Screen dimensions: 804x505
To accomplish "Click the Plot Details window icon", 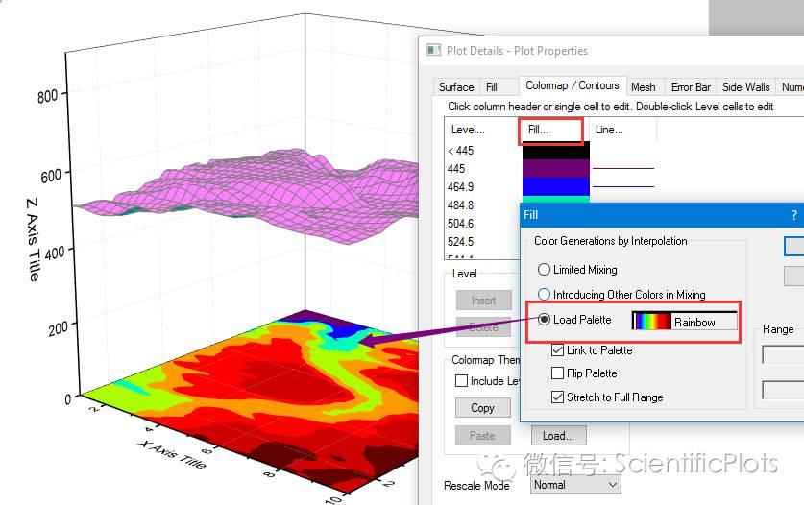I will [434, 51].
